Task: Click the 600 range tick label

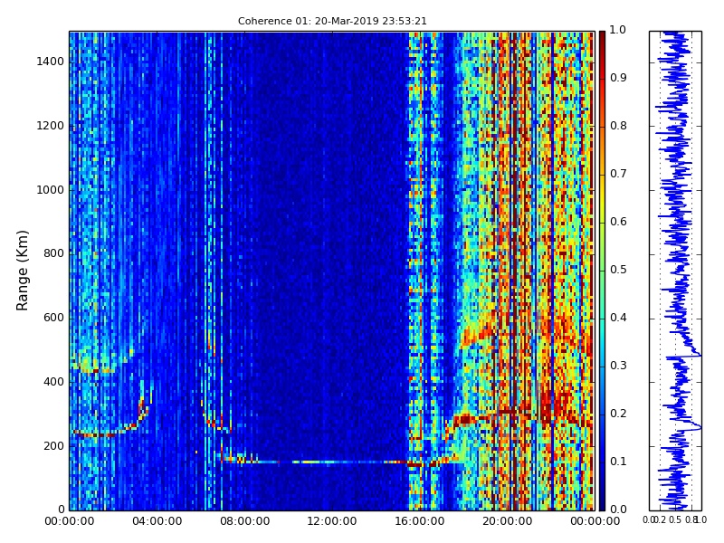Action: pyautogui.click(x=53, y=318)
